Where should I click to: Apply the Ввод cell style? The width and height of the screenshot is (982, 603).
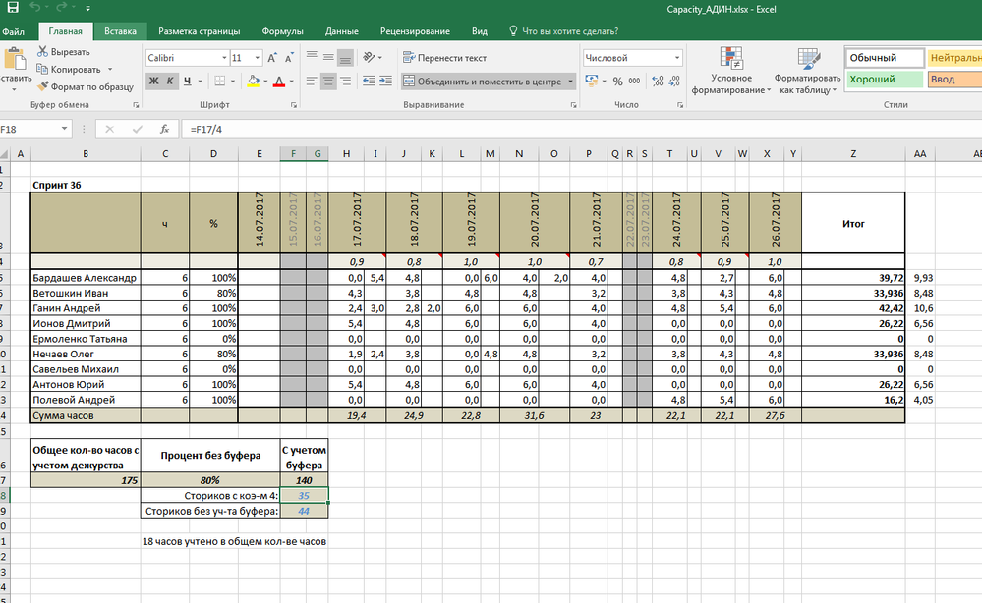(x=954, y=80)
